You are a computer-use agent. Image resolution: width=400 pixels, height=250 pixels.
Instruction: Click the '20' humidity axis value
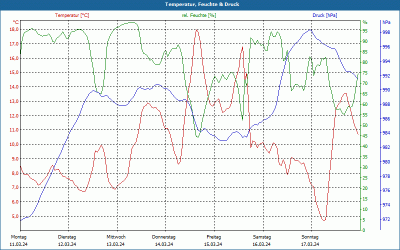click(x=365, y=188)
